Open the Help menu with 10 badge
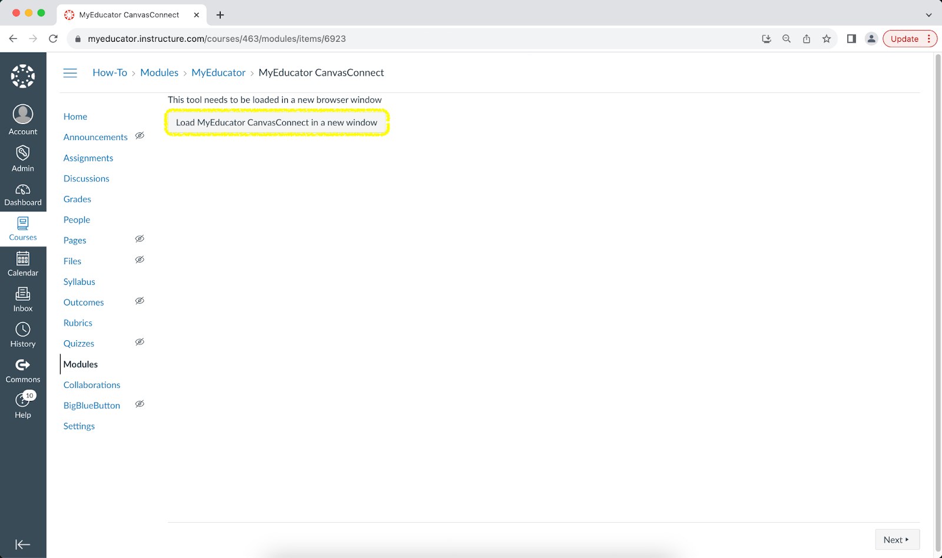942x558 pixels. click(x=23, y=406)
